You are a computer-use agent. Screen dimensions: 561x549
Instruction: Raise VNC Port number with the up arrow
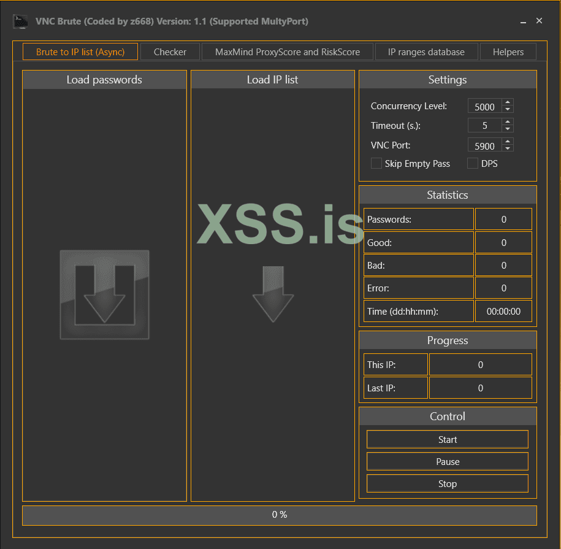pos(507,142)
